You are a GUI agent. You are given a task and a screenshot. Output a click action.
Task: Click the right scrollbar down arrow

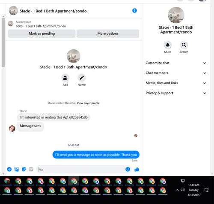click(212, 174)
